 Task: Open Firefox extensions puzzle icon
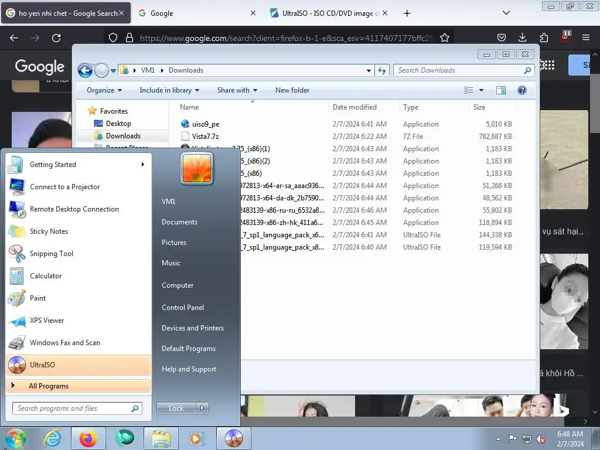coord(544,37)
